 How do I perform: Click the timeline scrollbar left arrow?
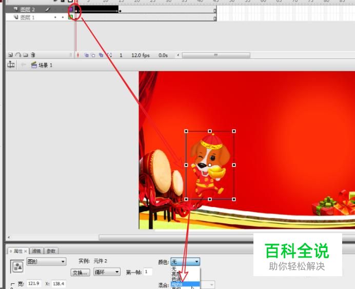[x=178, y=55]
